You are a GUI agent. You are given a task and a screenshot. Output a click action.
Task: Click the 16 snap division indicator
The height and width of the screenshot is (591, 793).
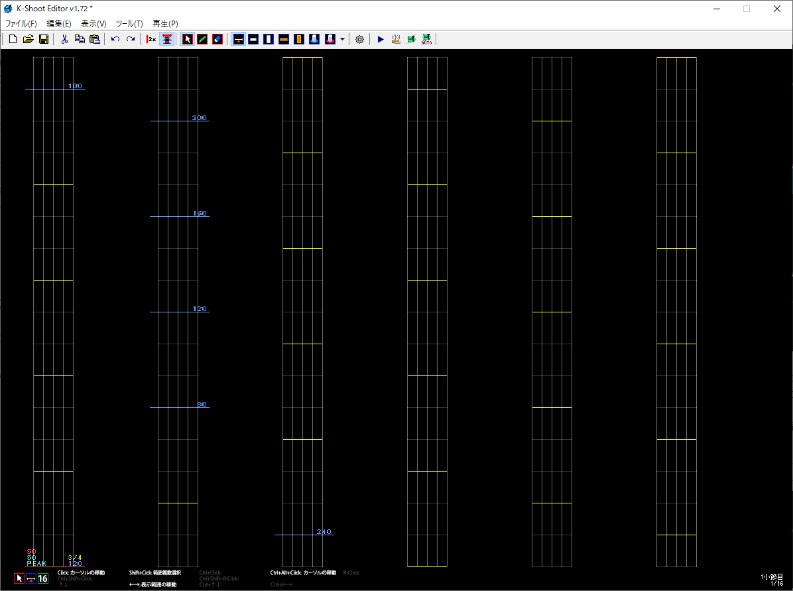[43, 578]
